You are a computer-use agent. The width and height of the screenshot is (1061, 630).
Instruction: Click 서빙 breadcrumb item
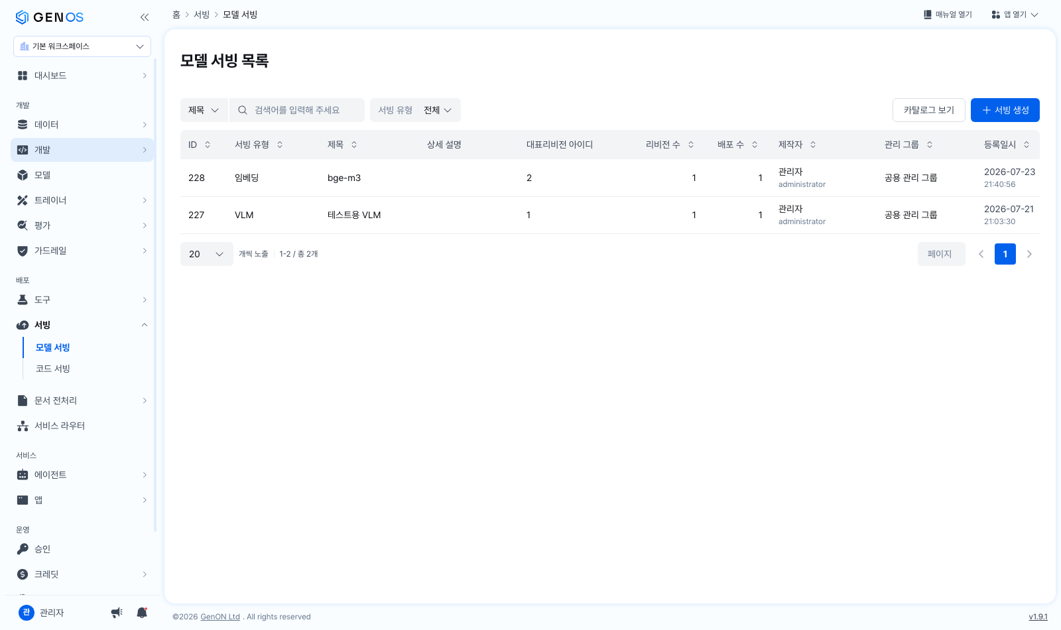(202, 15)
